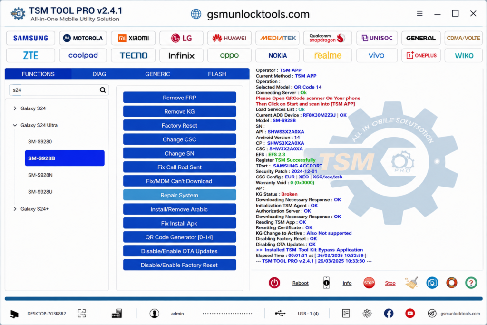Screen dimensions: 487x325
Task: Open the list document icon in status bar
Action: (x=346, y=313)
